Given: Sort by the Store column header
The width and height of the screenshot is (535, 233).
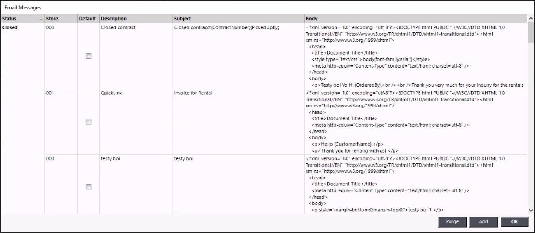Looking at the screenshot, I should tap(52, 19).
